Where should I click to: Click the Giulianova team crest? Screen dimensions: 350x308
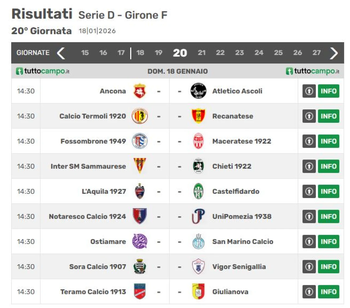coord(198,292)
